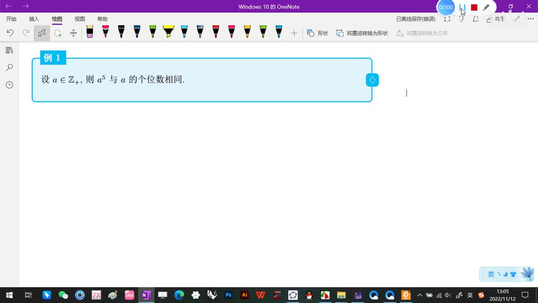Open the 开始 tab
This screenshot has width=538, height=303.
pos(11,19)
